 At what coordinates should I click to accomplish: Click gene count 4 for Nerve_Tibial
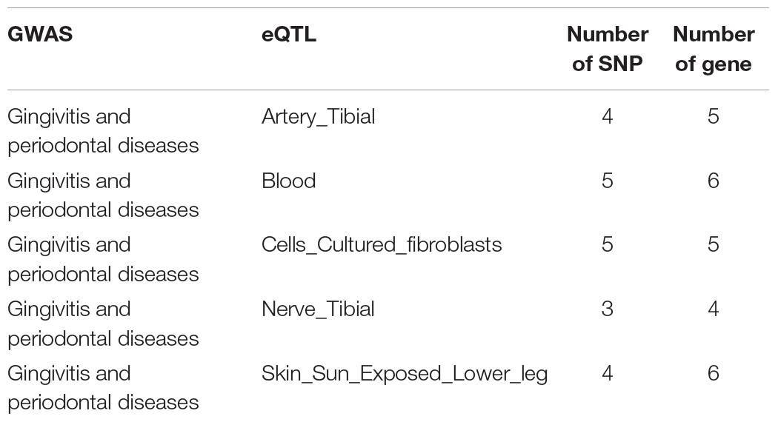(x=714, y=309)
